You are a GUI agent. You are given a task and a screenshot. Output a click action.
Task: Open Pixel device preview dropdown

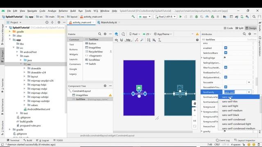pyautogui.click(x=135, y=34)
